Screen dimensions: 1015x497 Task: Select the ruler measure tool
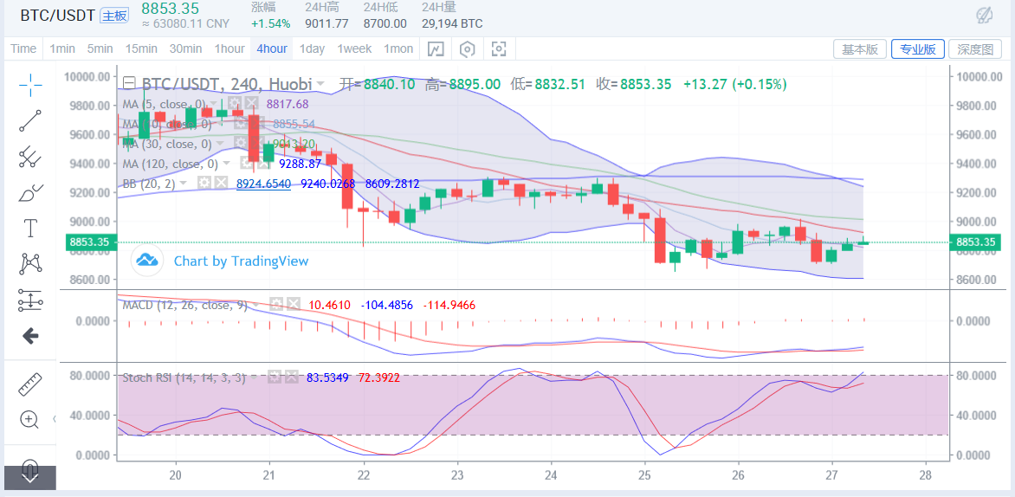click(x=29, y=384)
